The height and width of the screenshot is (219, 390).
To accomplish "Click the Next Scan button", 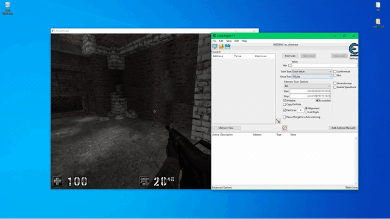I will pyautogui.click(x=308, y=56).
